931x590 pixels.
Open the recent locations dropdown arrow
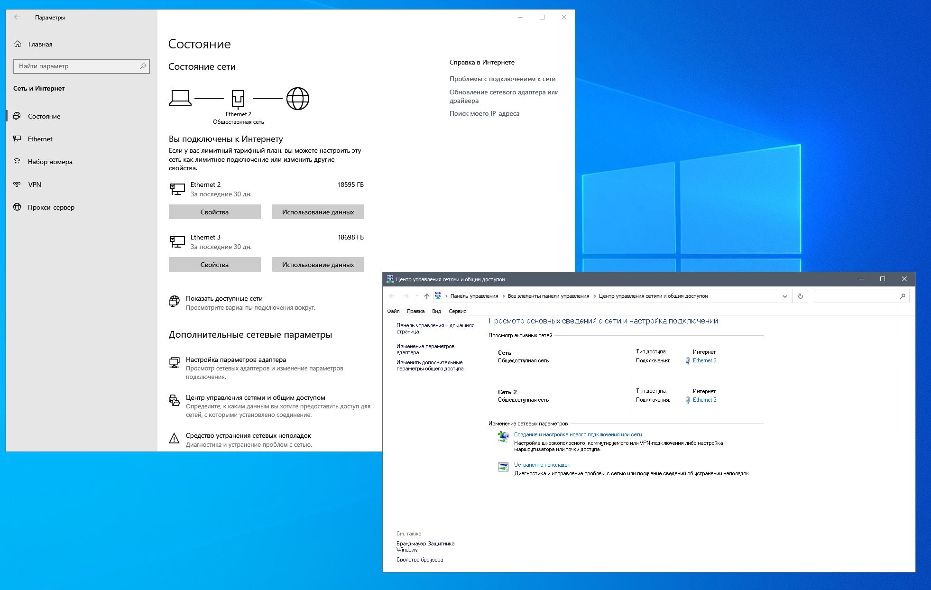[x=417, y=296]
